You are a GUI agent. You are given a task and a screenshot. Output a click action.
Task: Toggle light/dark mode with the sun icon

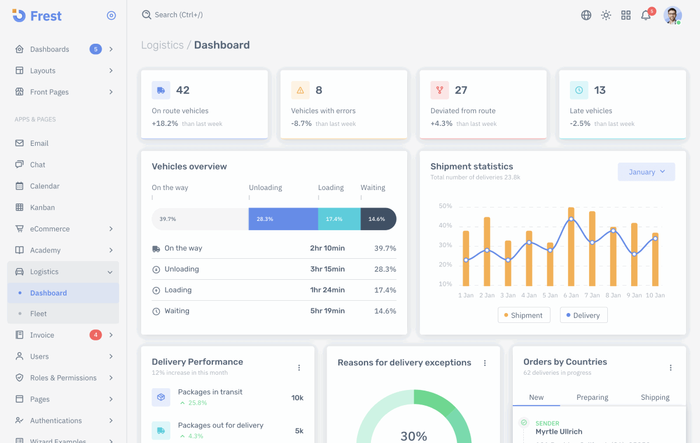point(606,15)
